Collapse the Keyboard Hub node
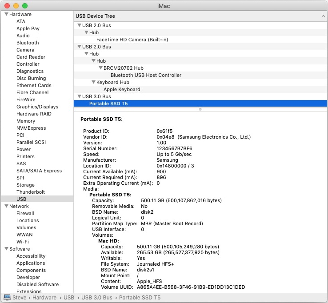This screenshot has height=303, width=328. (x=93, y=82)
